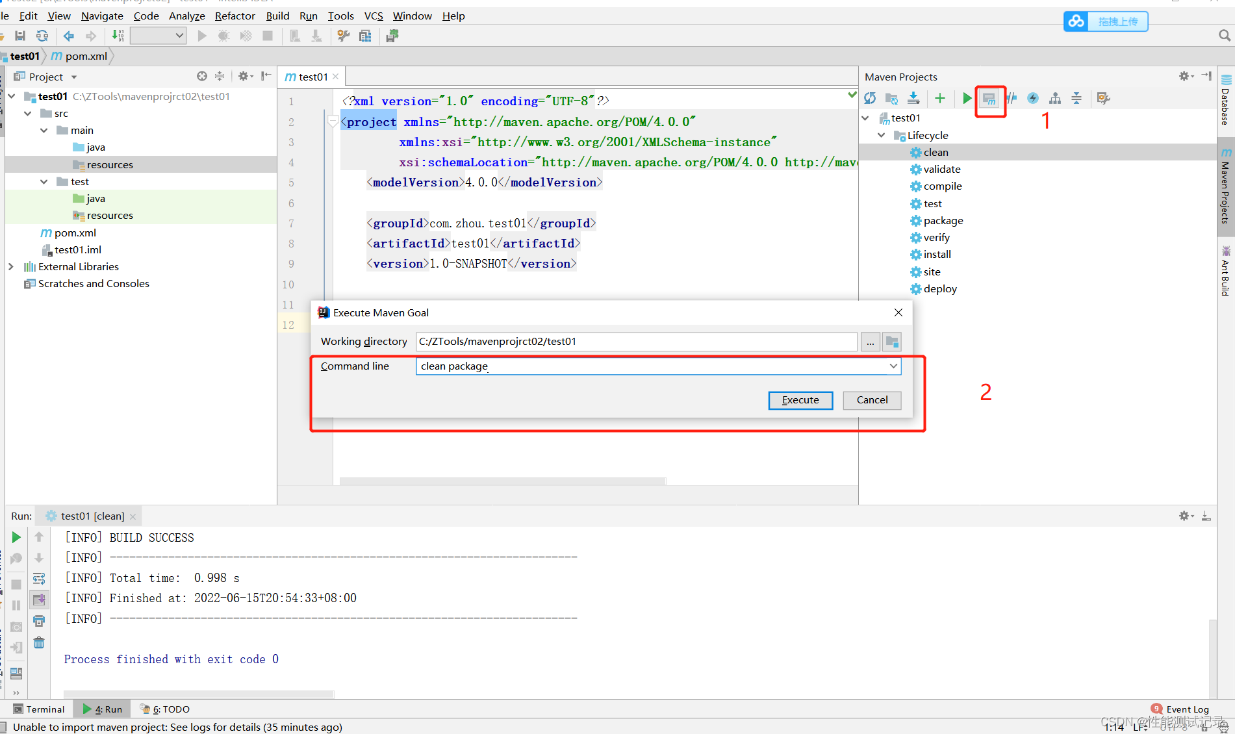This screenshot has height=734, width=1235.
Task: Browse working directory with ellipsis button
Action: 871,342
